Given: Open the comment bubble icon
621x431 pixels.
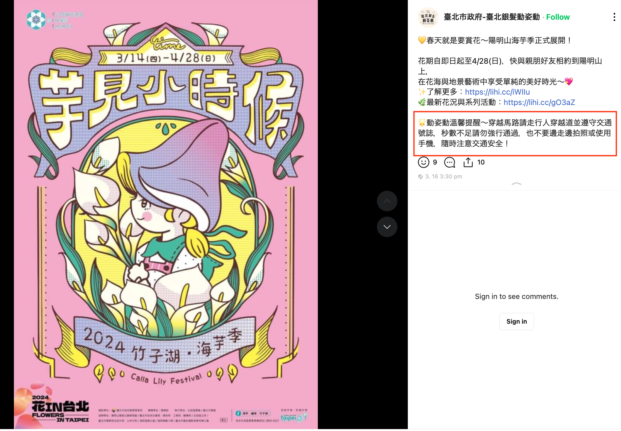Looking at the screenshot, I should 450,163.
